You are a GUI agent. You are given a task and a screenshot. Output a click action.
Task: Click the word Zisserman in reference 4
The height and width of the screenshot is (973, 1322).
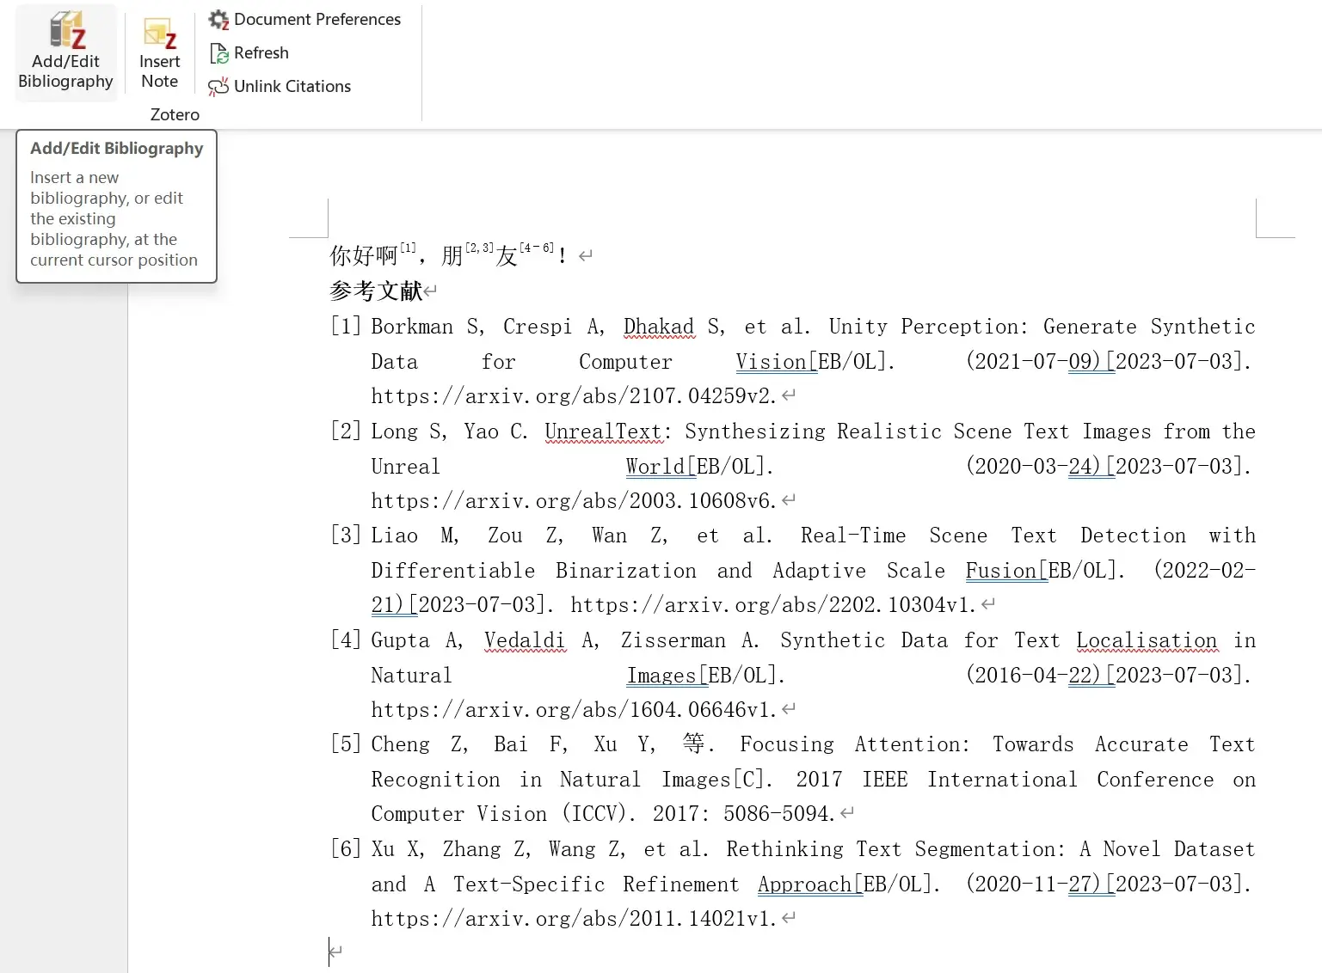(x=673, y=640)
